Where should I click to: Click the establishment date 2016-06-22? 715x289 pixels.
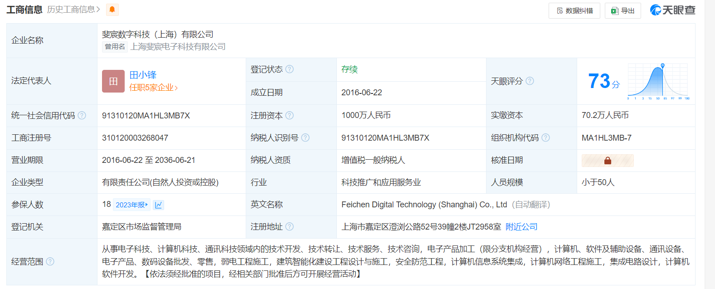tap(362, 93)
